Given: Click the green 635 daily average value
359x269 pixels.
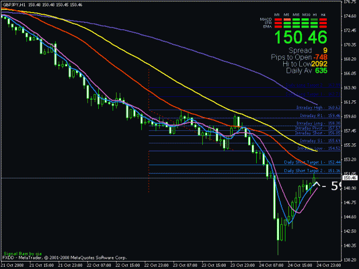Looking at the screenshot, I should [321, 71].
